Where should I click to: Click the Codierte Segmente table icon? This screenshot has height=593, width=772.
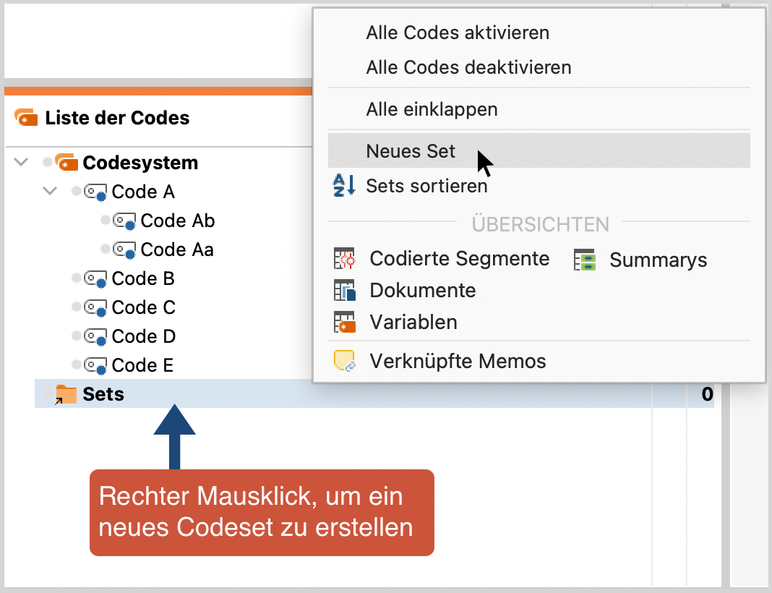[344, 259]
